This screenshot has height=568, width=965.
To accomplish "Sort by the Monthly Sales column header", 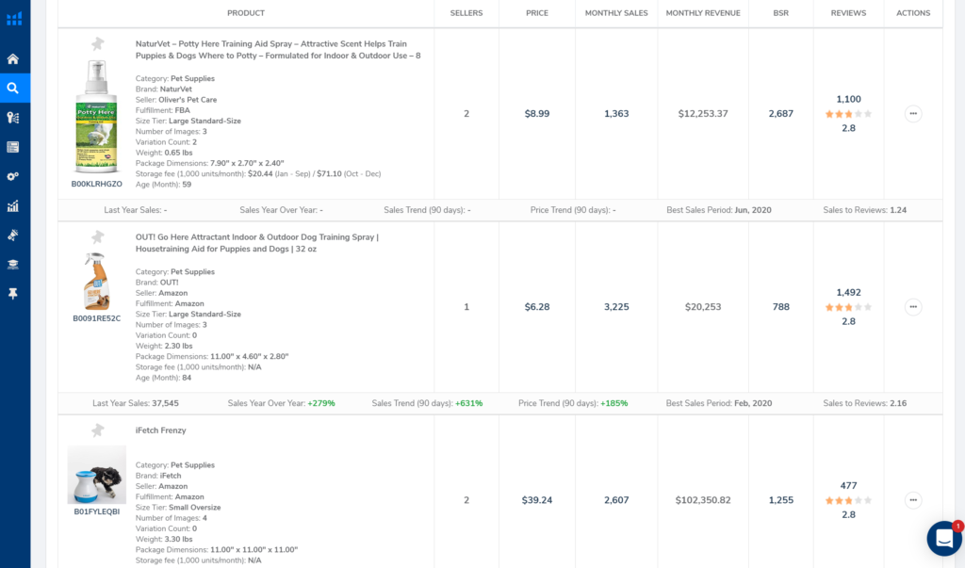I will (x=615, y=13).
